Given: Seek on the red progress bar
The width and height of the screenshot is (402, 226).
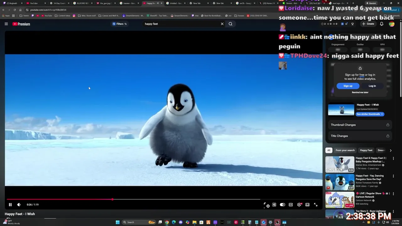Looking at the screenshot, I should click(x=163, y=199).
